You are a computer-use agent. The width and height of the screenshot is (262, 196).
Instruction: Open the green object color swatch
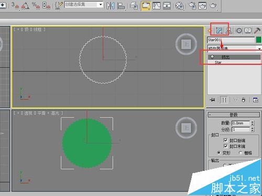259,40
